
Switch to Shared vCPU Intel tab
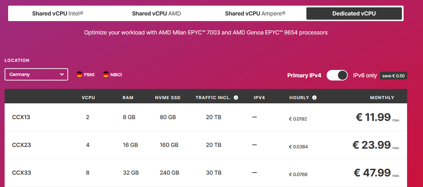click(58, 13)
